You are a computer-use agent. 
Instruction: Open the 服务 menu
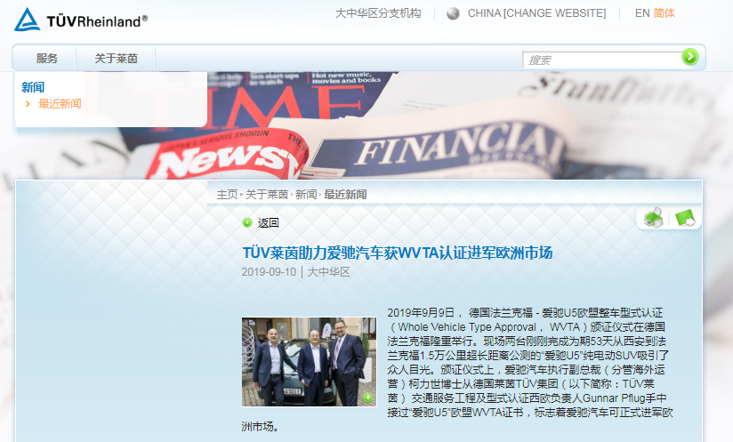click(47, 59)
